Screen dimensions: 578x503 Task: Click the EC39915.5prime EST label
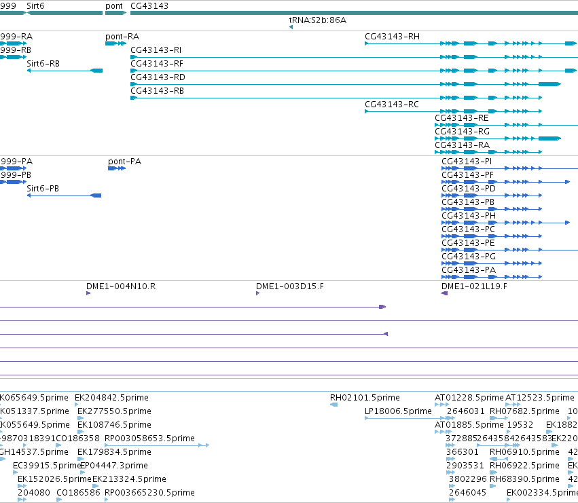point(47,466)
